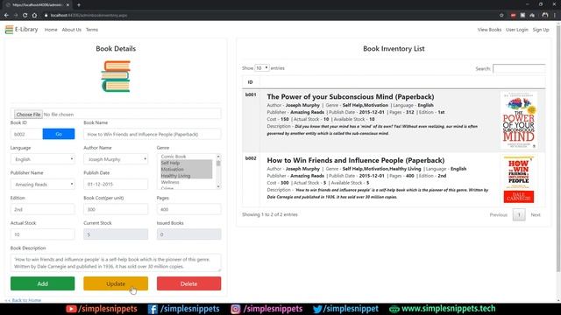561x315 pixels.
Task: Open the Terms nav link
Action: 92,30
